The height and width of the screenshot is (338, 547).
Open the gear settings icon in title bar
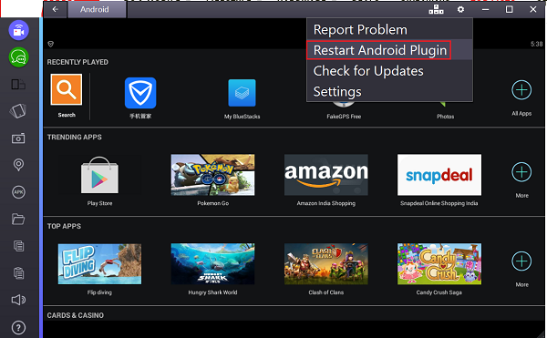click(460, 9)
